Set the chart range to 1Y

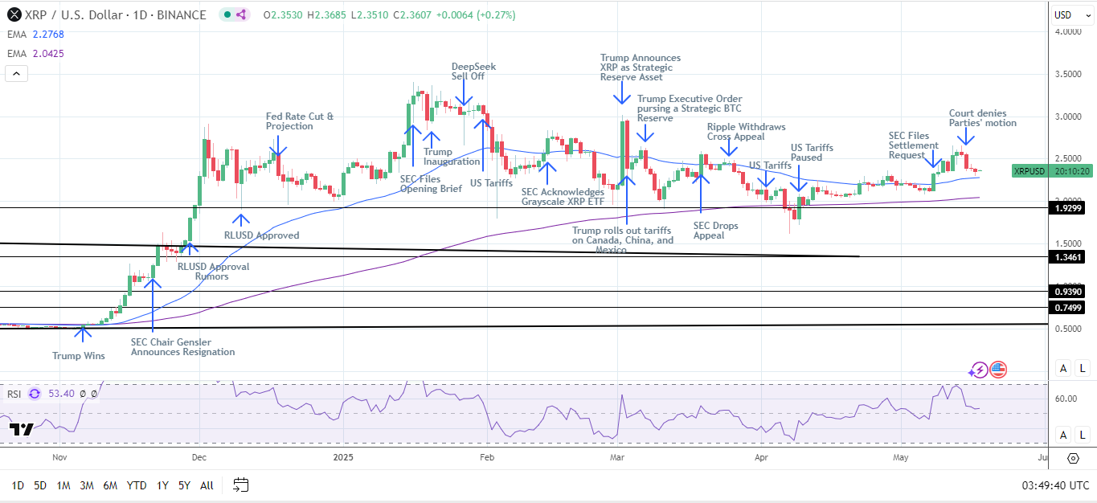pos(162,485)
